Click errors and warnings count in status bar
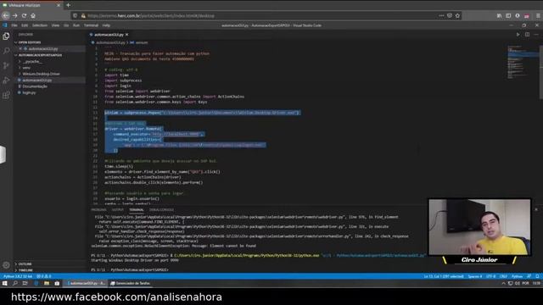Viewport: 543px width, 305px height. [43, 276]
